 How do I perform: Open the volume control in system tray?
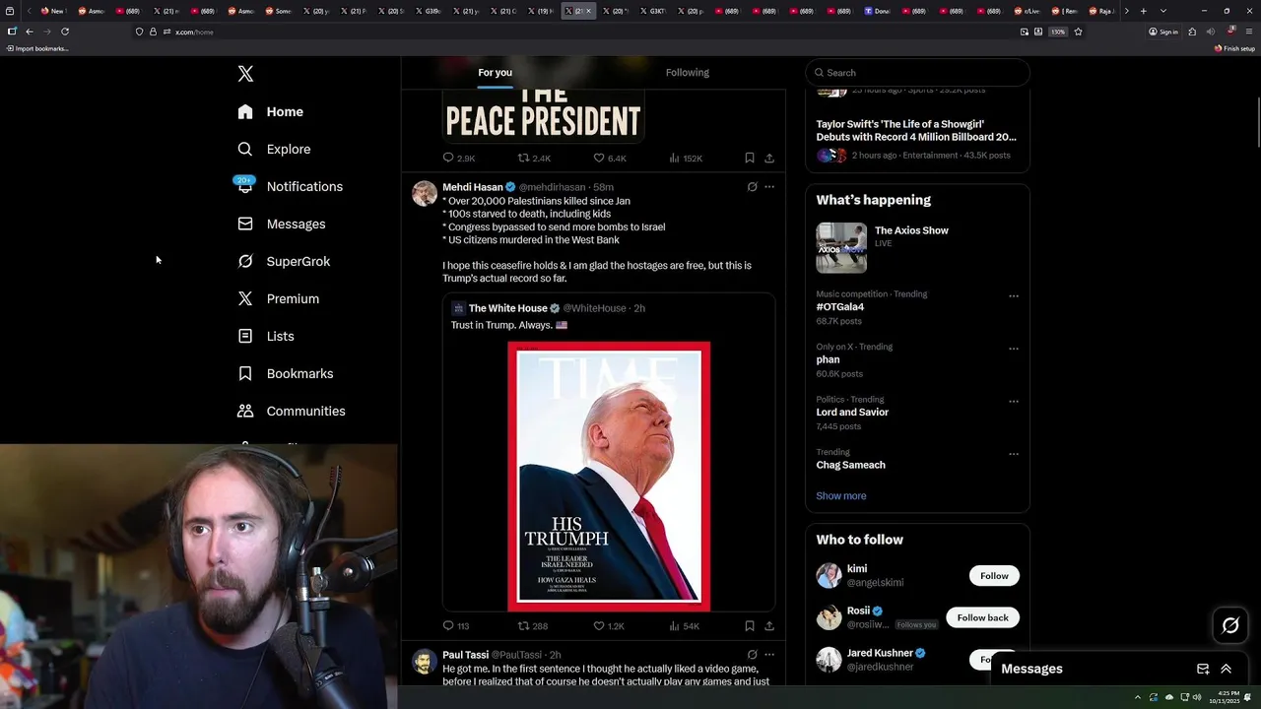[1197, 697]
